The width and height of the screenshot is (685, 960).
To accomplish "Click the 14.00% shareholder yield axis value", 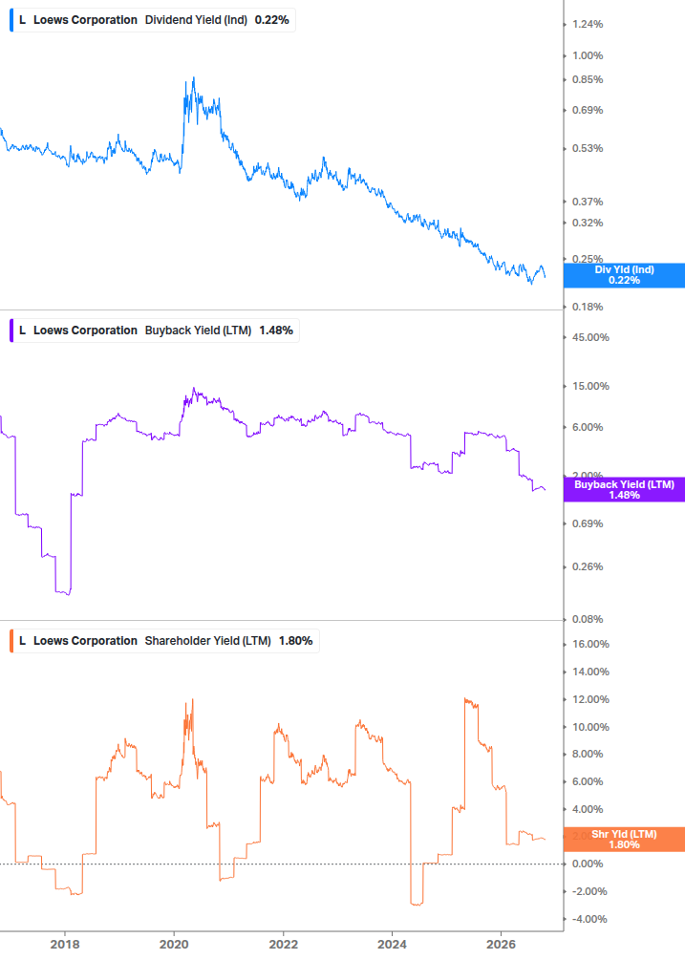I will point(590,672).
